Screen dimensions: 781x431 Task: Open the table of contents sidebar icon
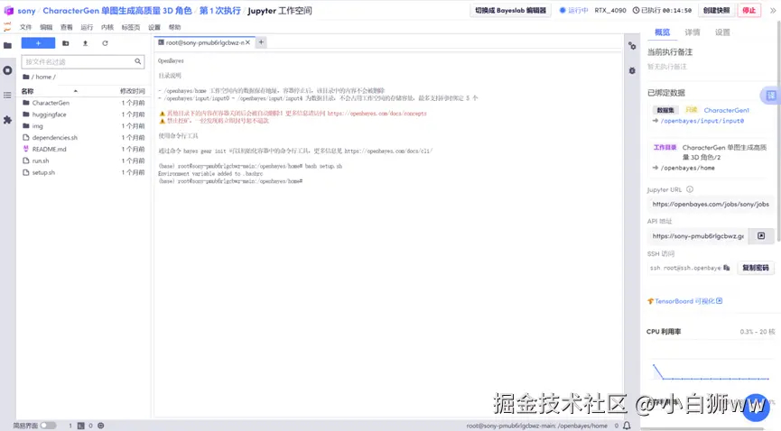pos(7,95)
